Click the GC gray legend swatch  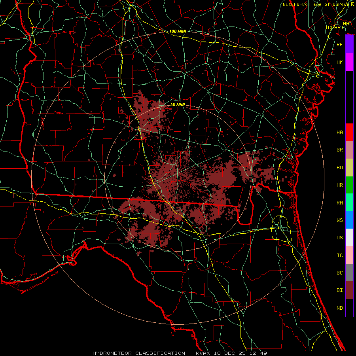coord(349,273)
